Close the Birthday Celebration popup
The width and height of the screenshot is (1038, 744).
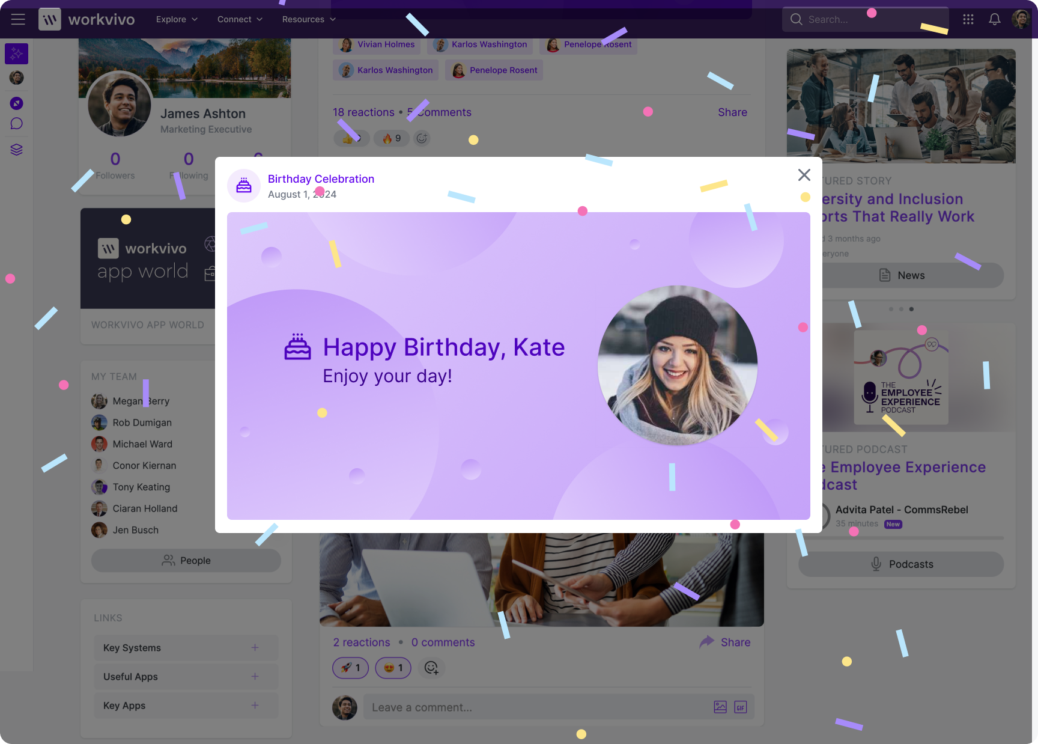click(x=804, y=175)
